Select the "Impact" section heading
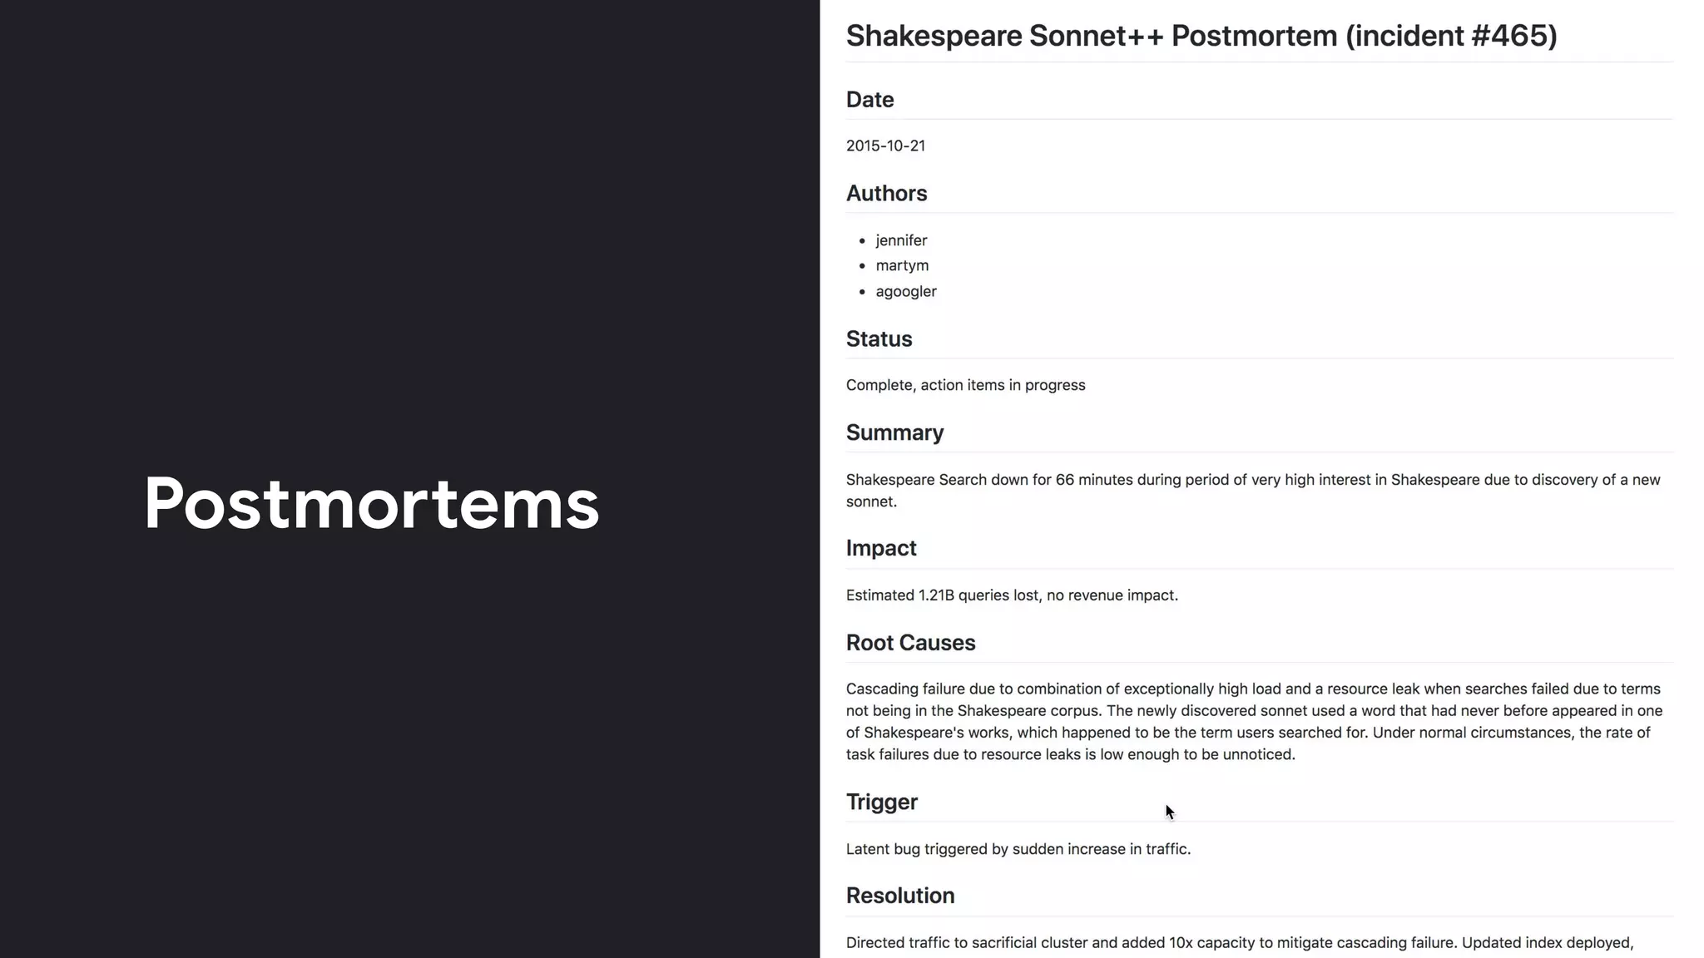1704x958 pixels. point(881,548)
